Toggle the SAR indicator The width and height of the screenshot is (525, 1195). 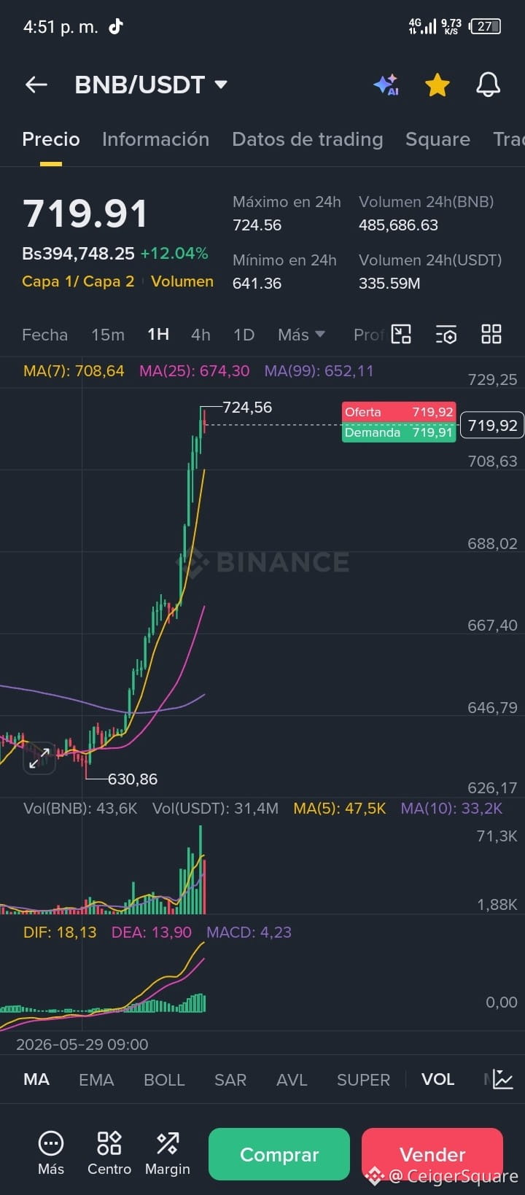pyautogui.click(x=230, y=1080)
